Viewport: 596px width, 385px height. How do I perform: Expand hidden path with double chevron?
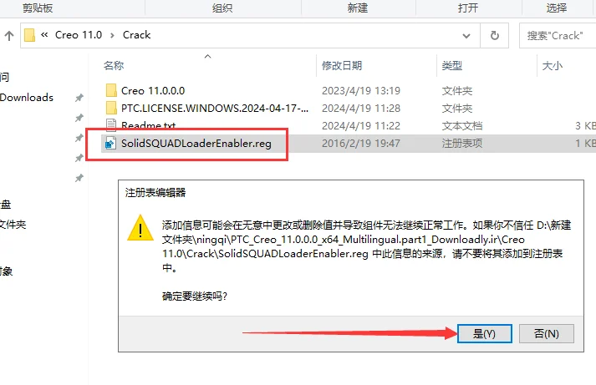[44, 35]
